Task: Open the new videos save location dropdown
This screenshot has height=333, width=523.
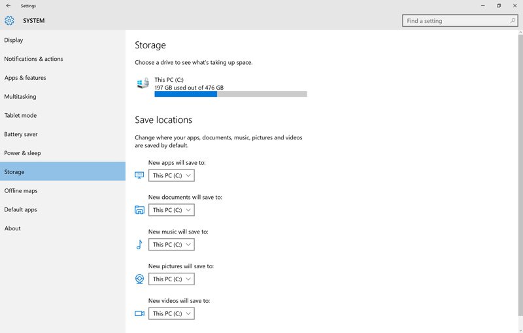Action: tap(171, 313)
